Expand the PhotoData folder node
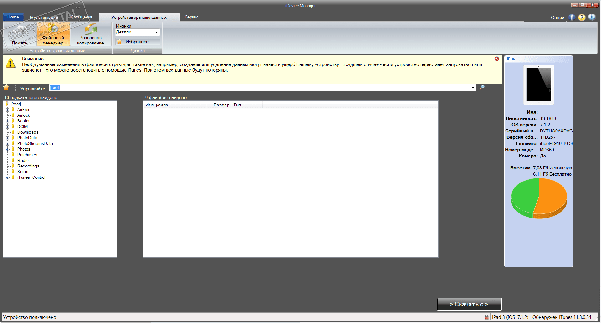This screenshot has height=323, width=601. tap(7, 138)
